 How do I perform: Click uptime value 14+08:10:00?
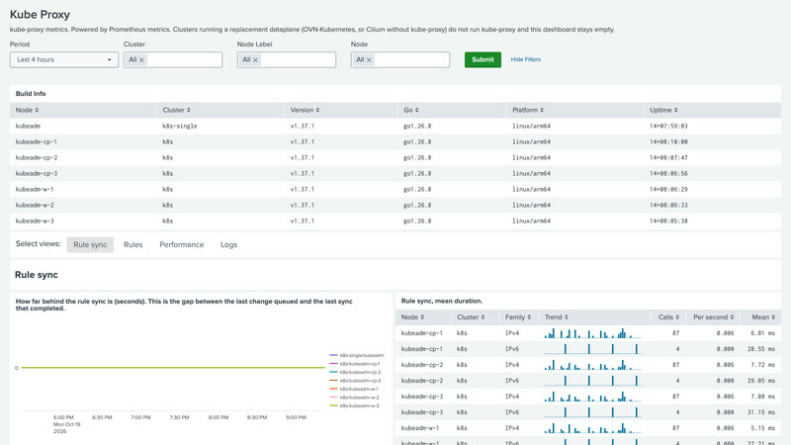click(668, 141)
